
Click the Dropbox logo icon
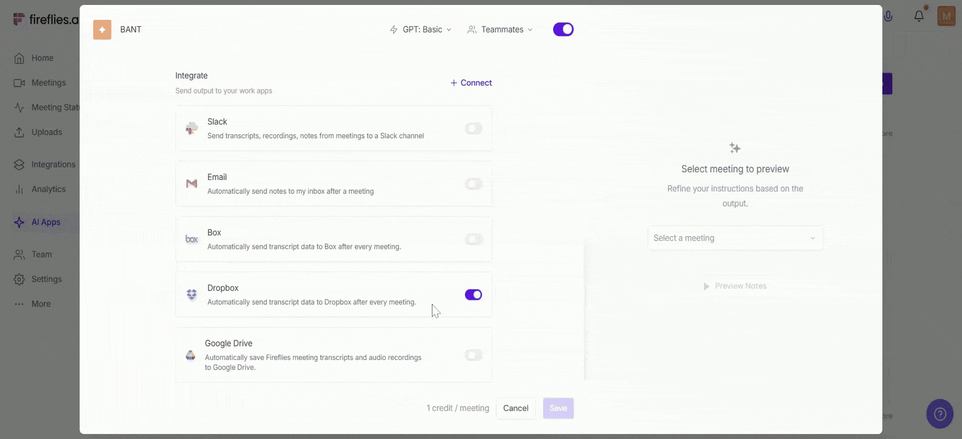(x=191, y=294)
